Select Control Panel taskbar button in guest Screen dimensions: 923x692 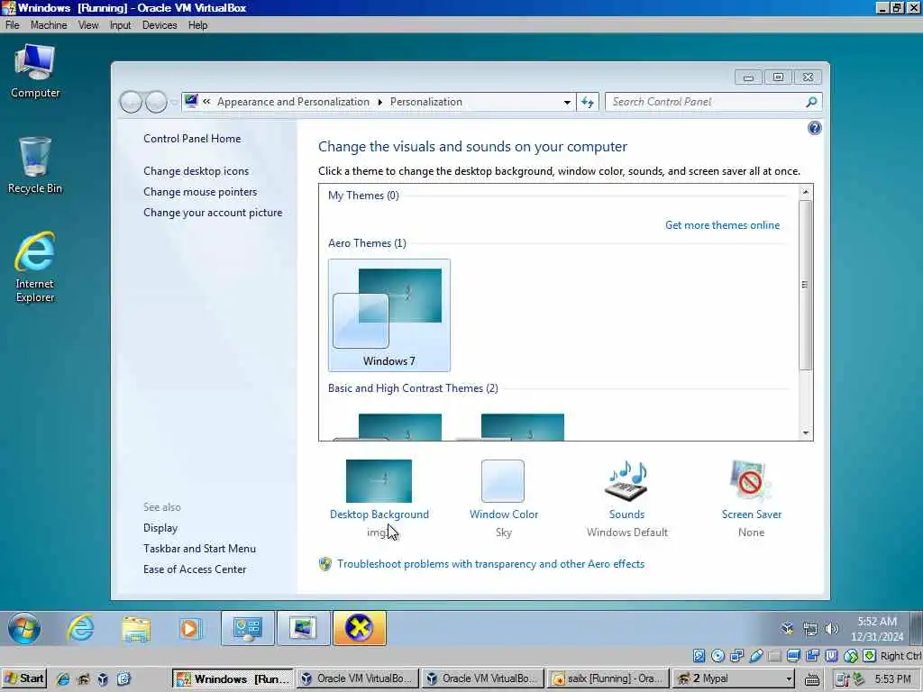tap(248, 628)
